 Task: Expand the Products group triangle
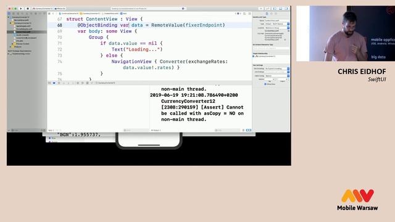tap(10, 47)
